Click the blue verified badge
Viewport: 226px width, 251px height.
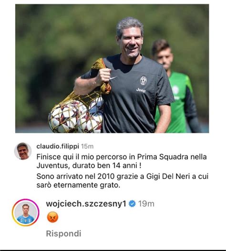coord(132,204)
